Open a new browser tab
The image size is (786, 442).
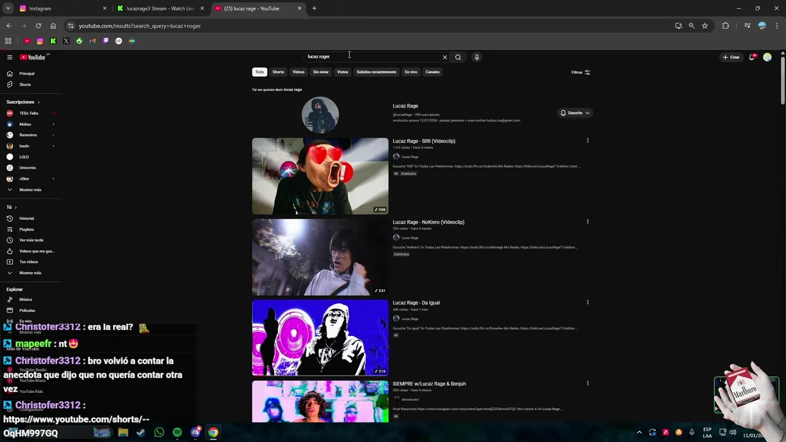point(314,9)
